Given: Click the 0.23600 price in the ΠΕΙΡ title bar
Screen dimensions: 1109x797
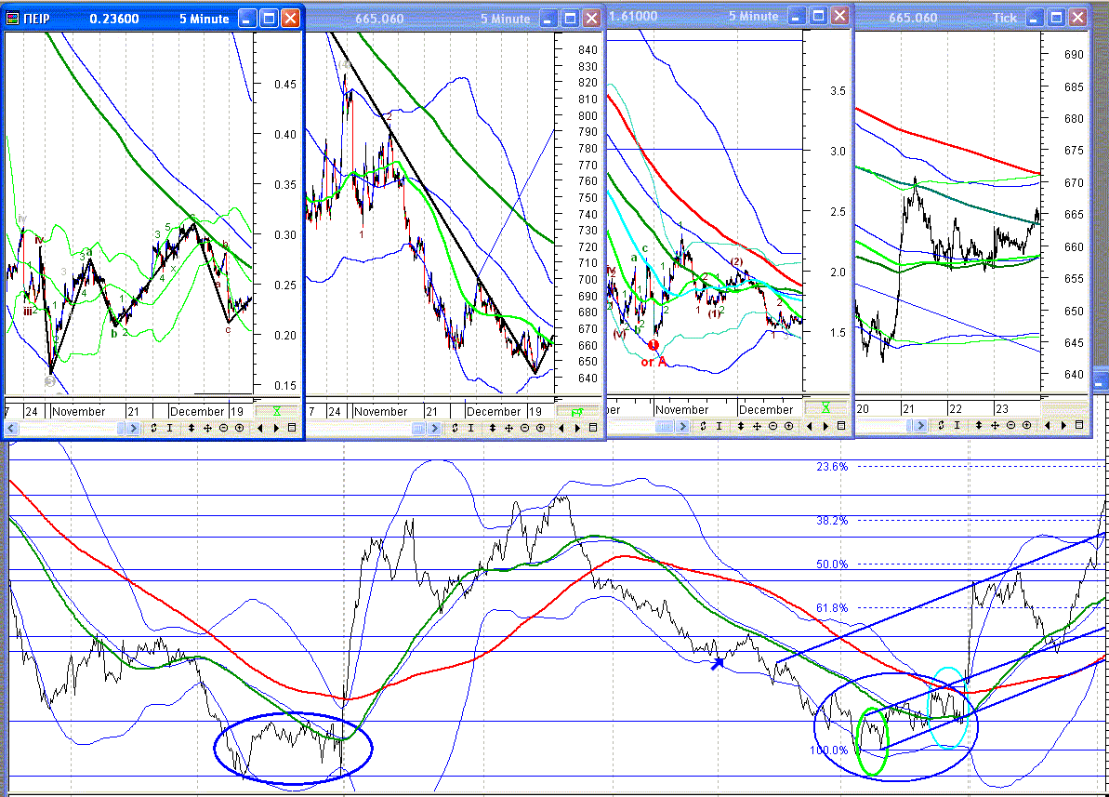Looking at the screenshot, I should pyautogui.click(x=113, y=19).
